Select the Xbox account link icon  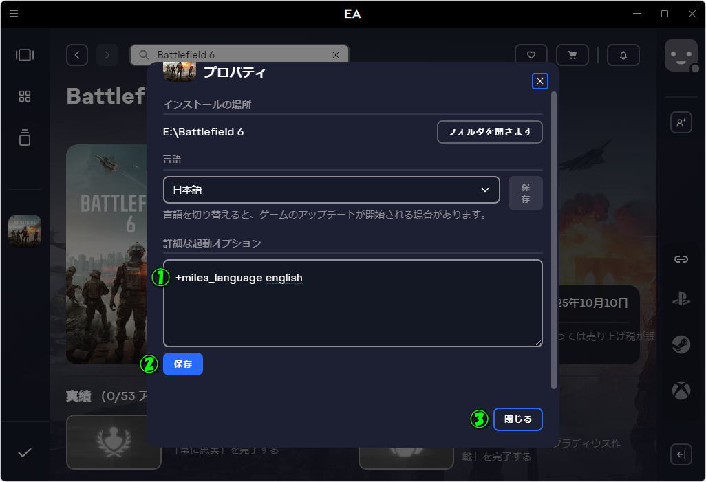pyautogui.click(x=681, y=391)
